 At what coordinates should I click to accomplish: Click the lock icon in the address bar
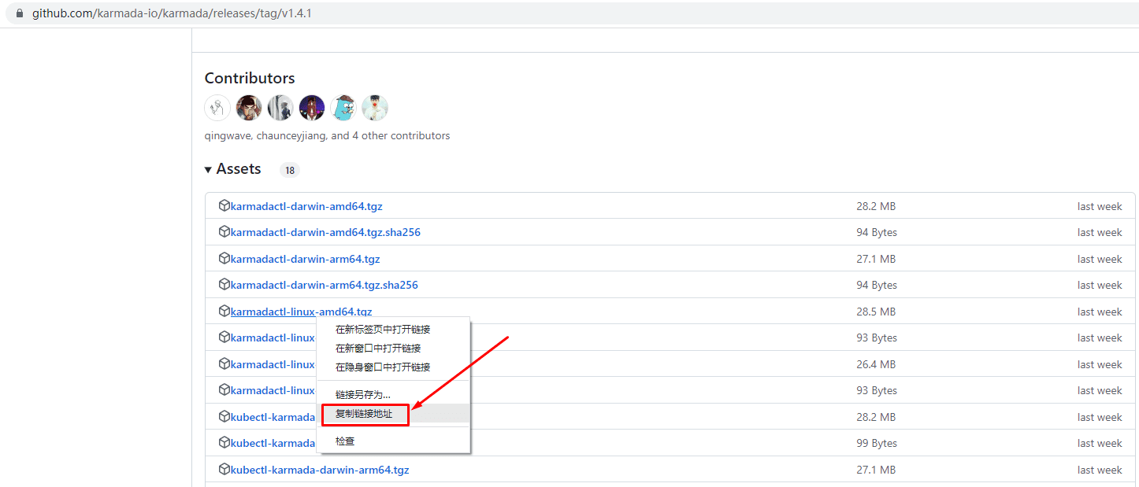[20, 13]
